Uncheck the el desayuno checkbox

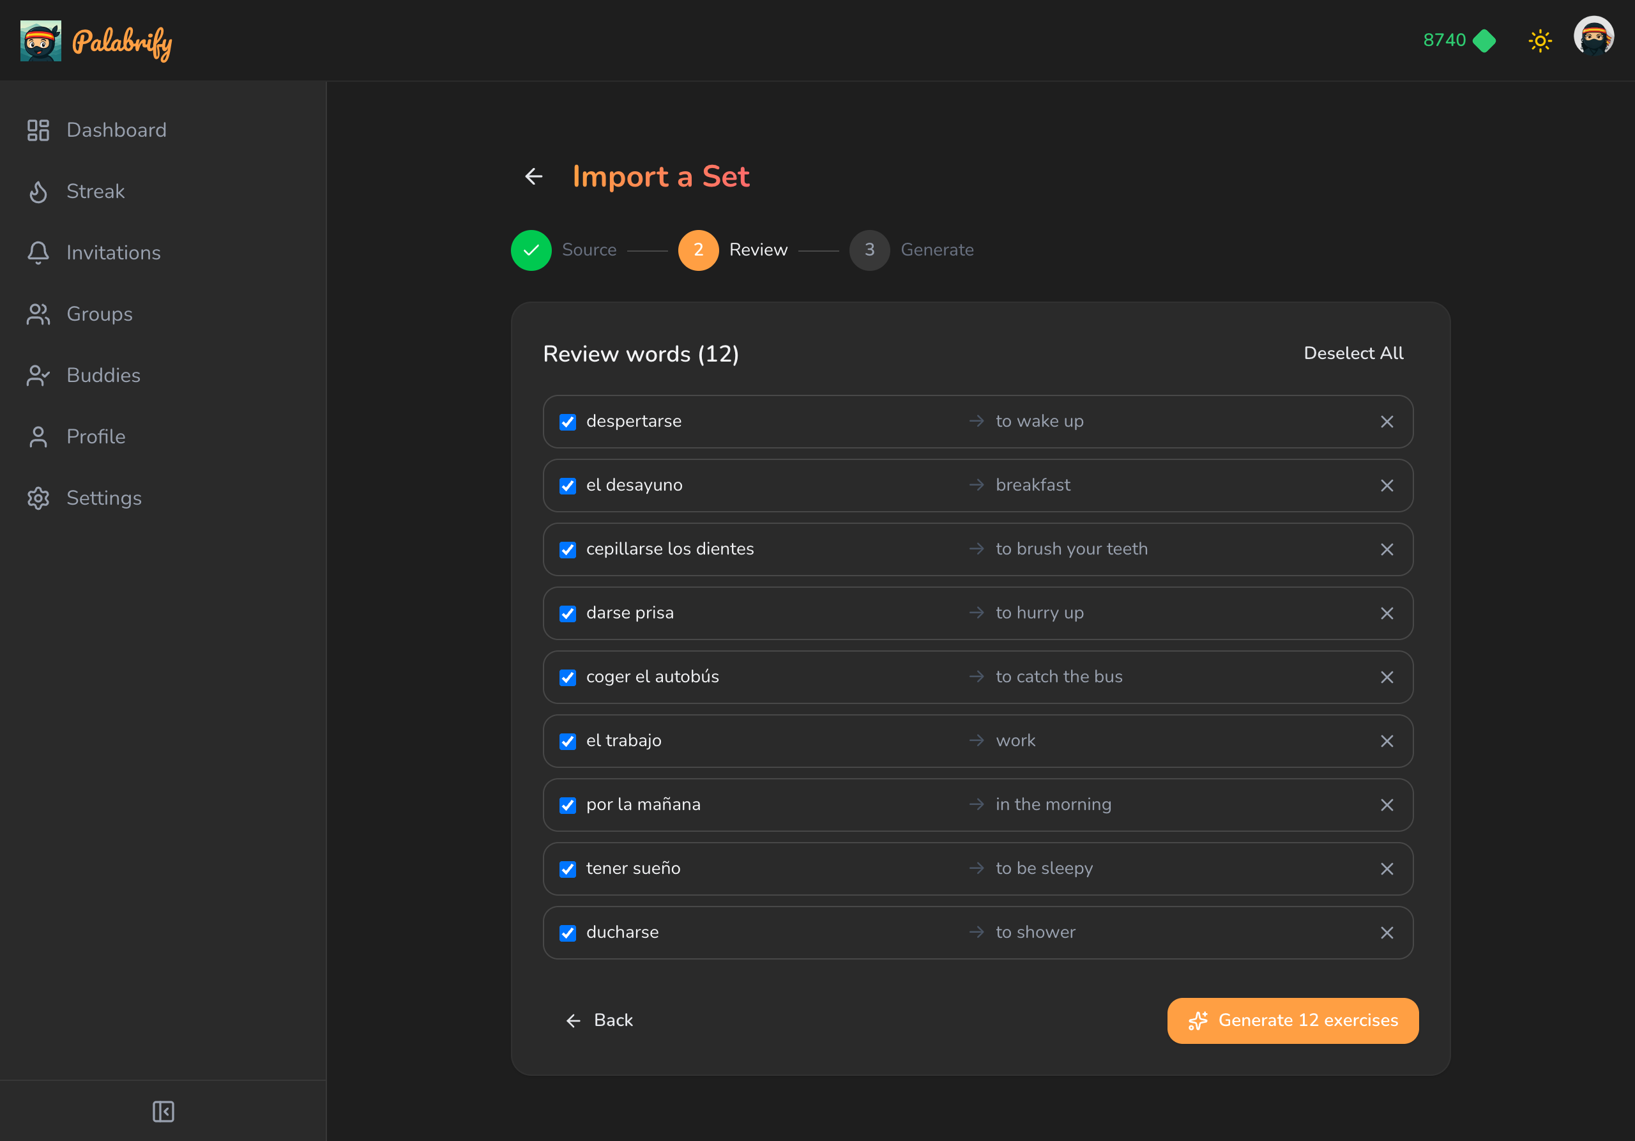[568, 485]
